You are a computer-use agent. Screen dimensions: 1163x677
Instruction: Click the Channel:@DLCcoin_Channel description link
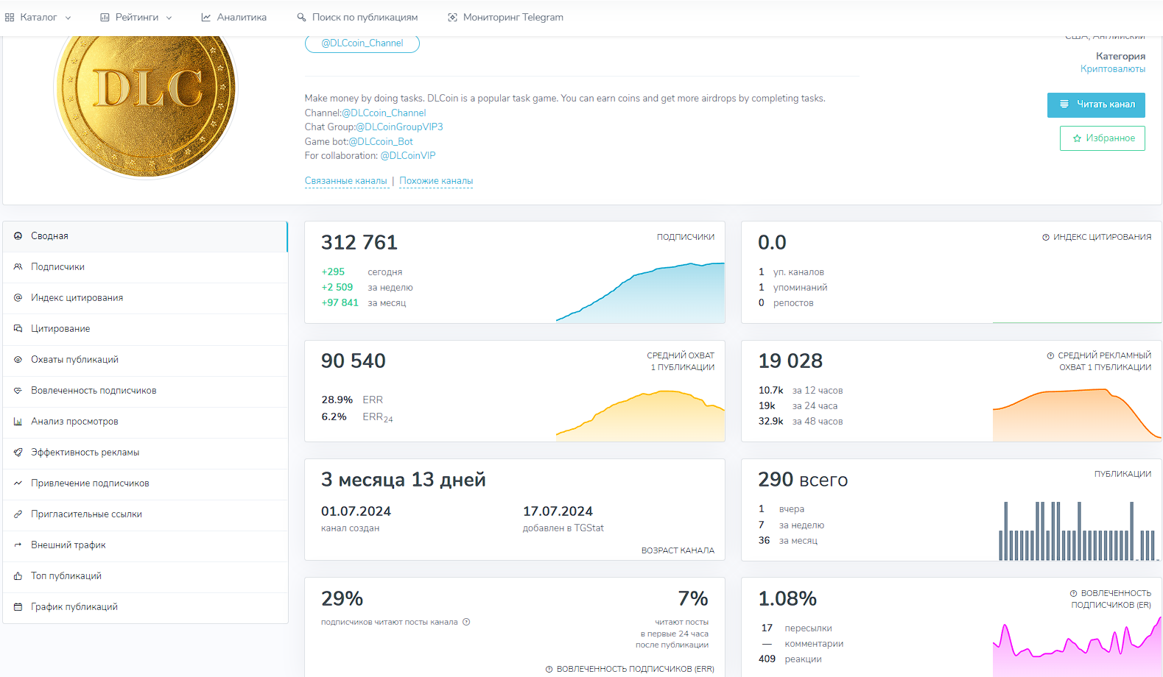[x=384, y=113]
